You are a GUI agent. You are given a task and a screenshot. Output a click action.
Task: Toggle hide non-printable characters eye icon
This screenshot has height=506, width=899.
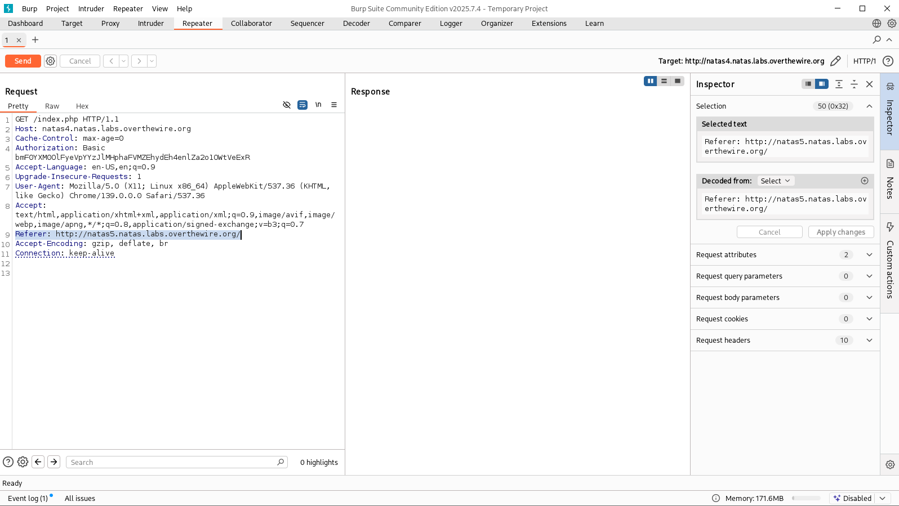(x=287, y=105)
